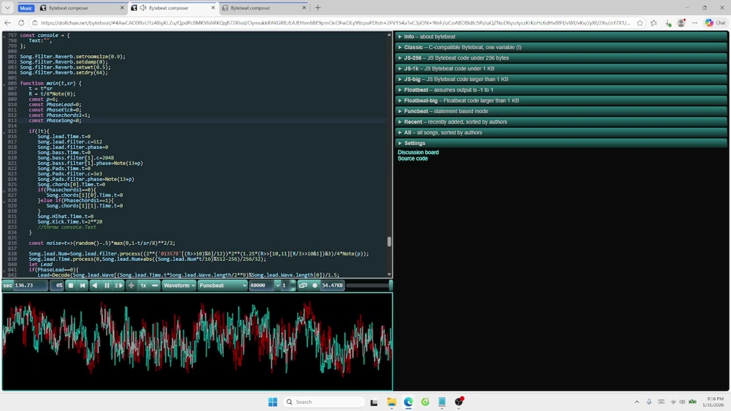Click the waveform oscilloscope display
Image resolution: width=731 pixels, height=411 pixels.
(197, 341)
